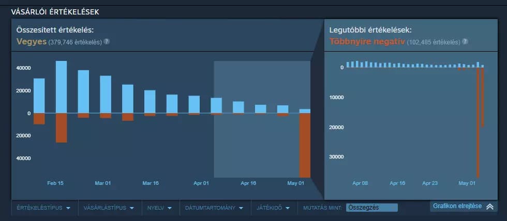The height and width of the screenshot is (221, 507).
Task: Click the orange negative bar under Feb 15
Action: [62, 128]
